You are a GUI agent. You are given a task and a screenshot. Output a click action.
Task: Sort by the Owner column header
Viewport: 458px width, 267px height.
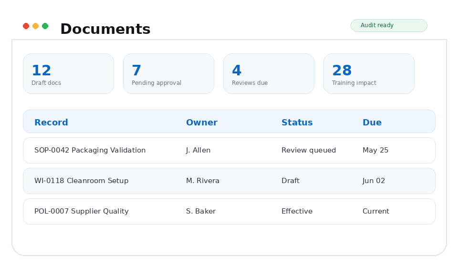pos(201,122)
